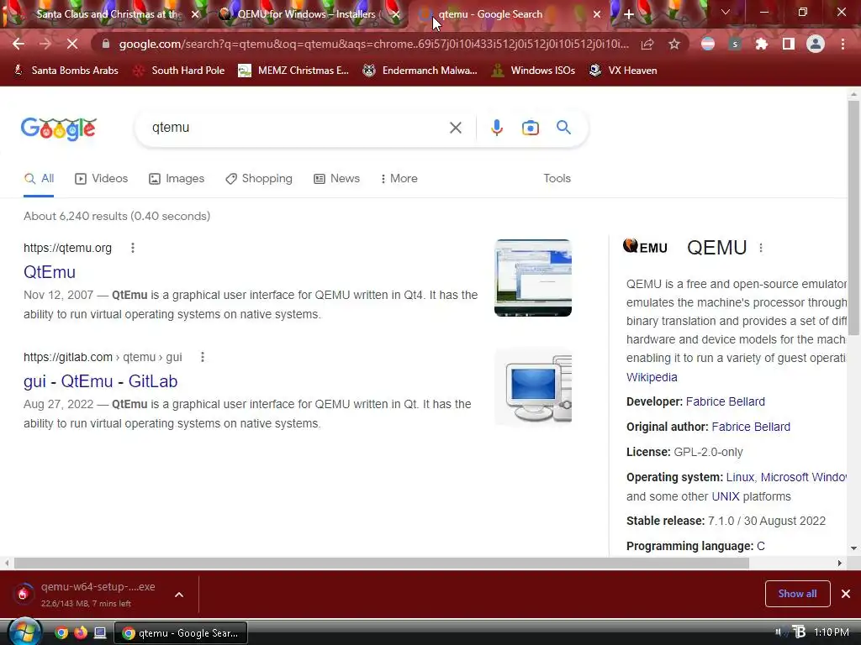Click the extension icon labeled S
This screenshot has width=861, height=645.
click(735, 44)
